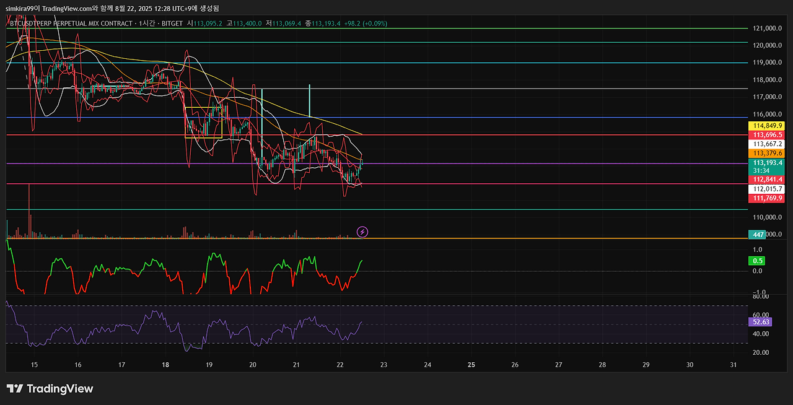Click the 116,000.0 price axis label
This screenshot has width=793, height=405.
tap(768, 115)
